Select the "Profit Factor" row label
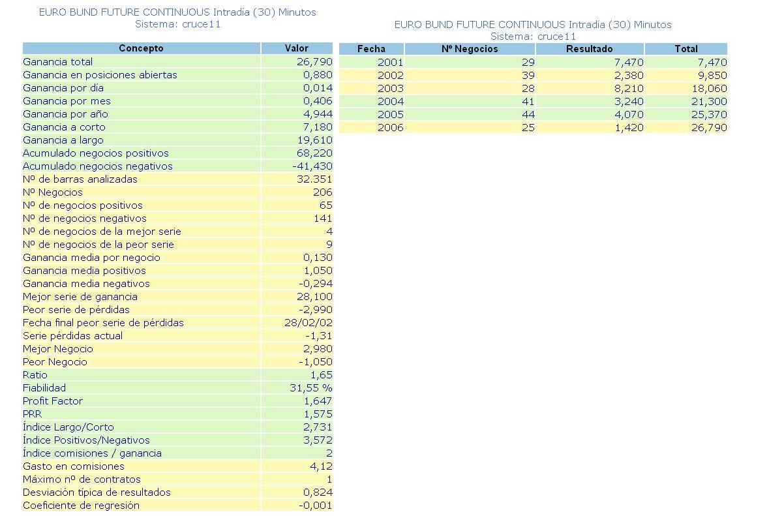The height and width of the screenshot is (516, 769). click(x=53, y=401)
